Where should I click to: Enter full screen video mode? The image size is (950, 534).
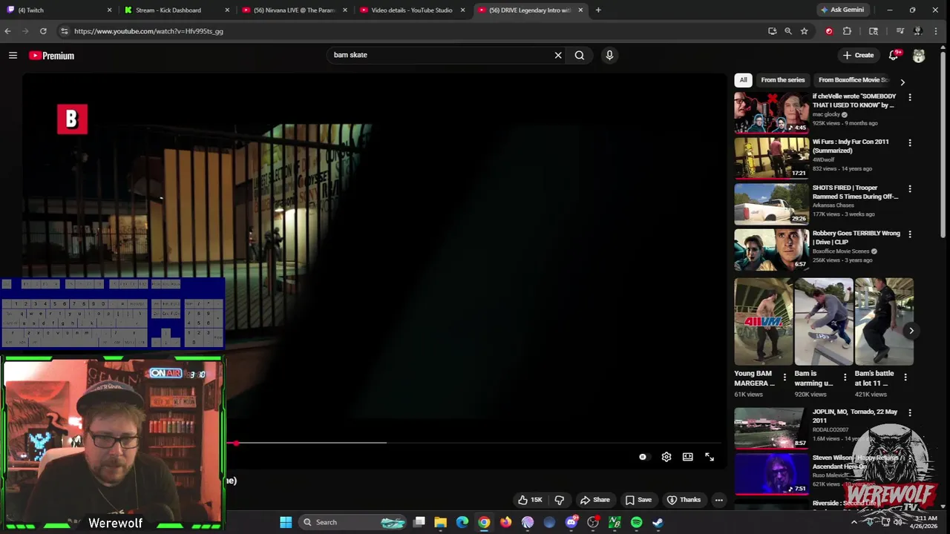coord(710,457)
